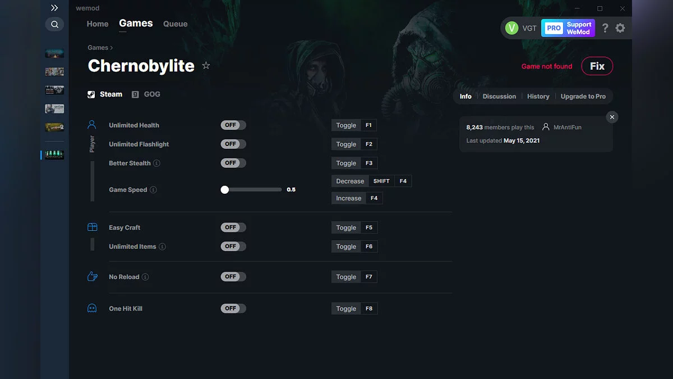Turn on Unlimited Flashlight
Viewport: 673px width, 379px height.
point(233,144)
